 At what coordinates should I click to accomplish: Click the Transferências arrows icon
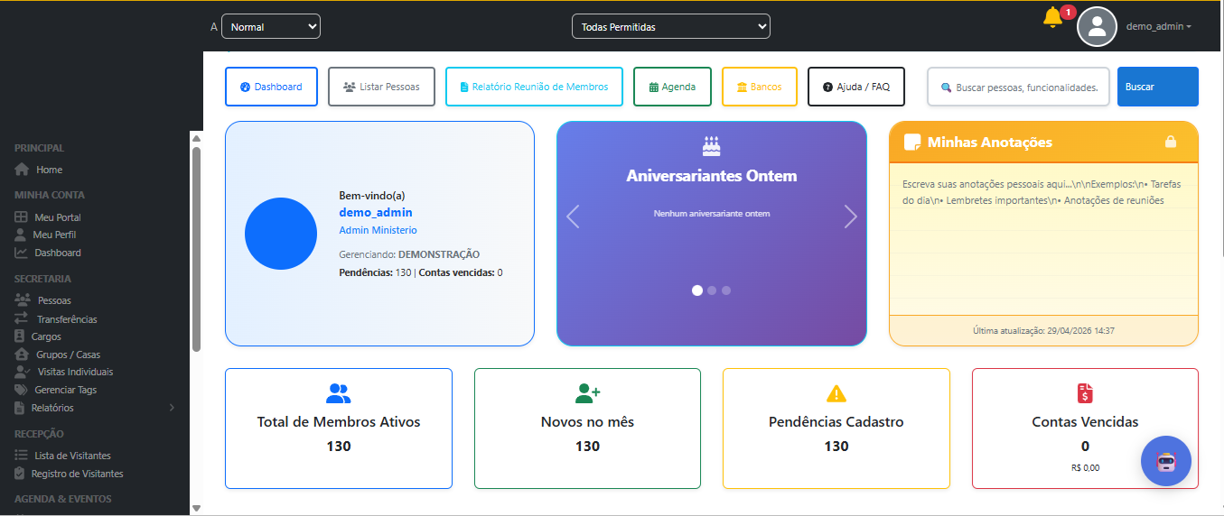tap(23, 318)
